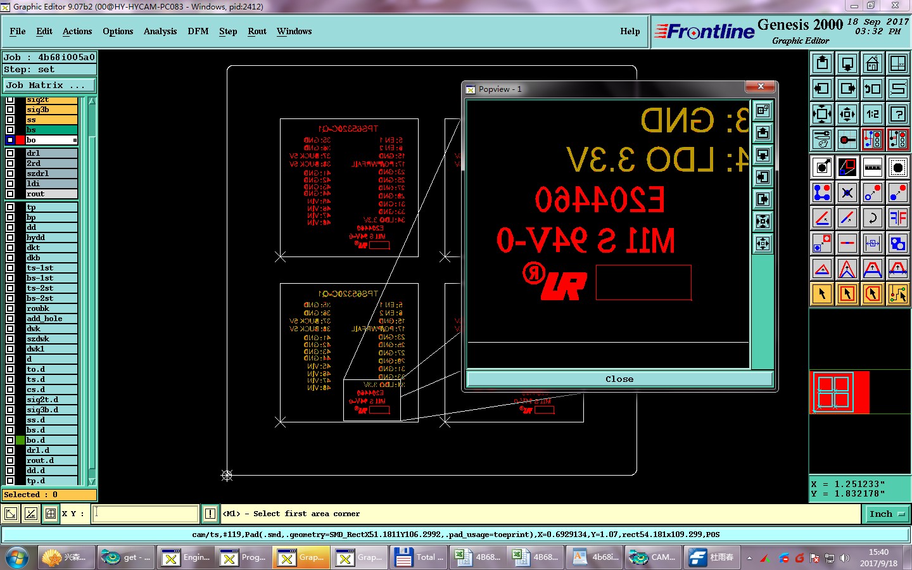
Task: Click the dashed-outline black circle icon
Action: tap(898, 167)
